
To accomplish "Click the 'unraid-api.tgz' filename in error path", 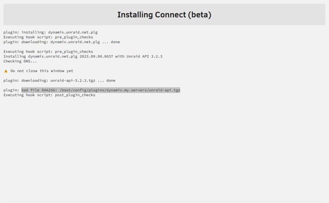I will pos(164,90).
